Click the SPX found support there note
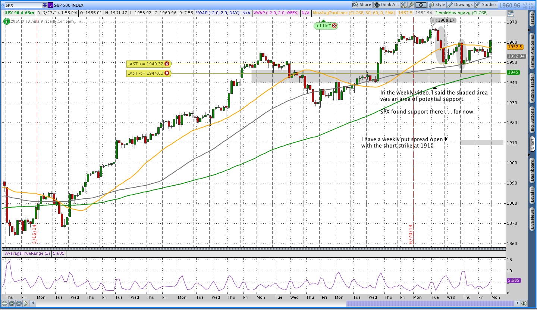The image size is (537, 310). 427,112
